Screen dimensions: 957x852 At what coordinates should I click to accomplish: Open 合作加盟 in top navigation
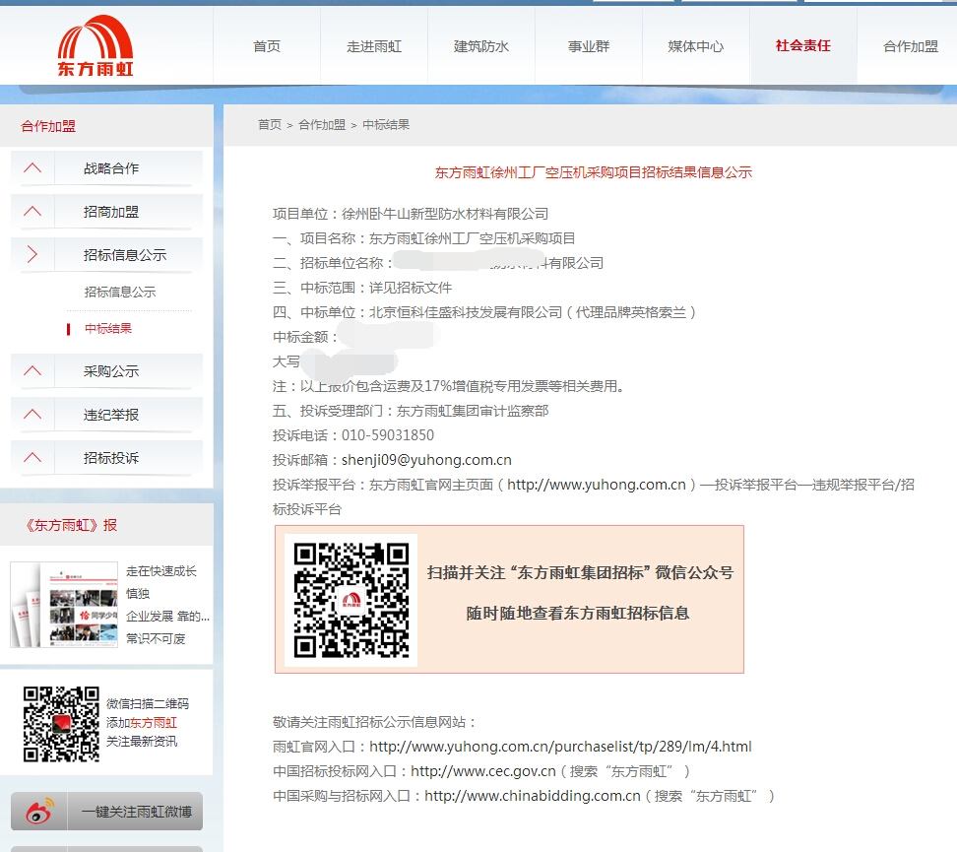[x=911, y=46]
